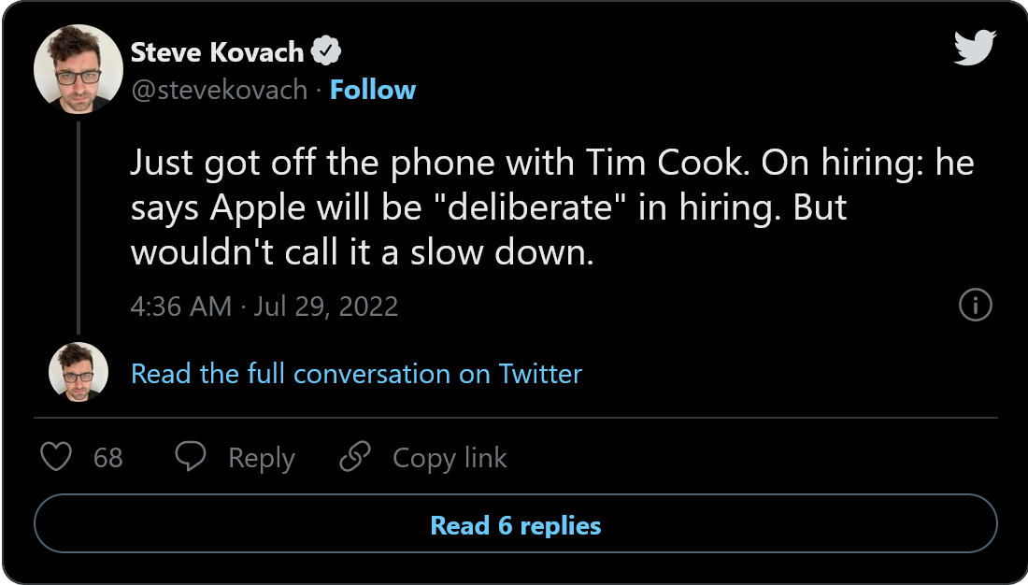
Task: Open the Steve Kovach display name
Action: click(x=218, y=52)
